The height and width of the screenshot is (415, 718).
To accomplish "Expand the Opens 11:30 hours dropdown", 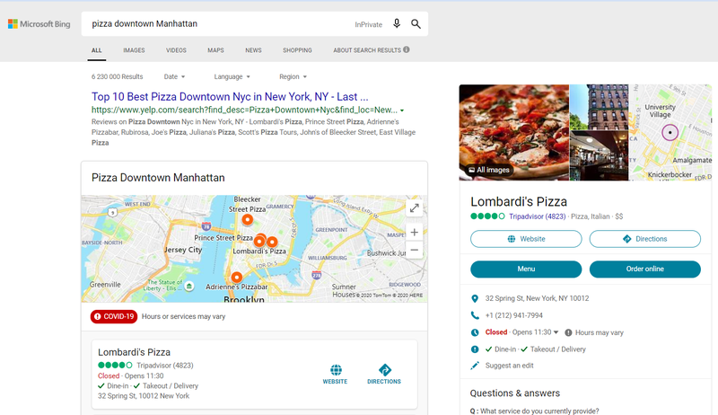I will 556,332.
